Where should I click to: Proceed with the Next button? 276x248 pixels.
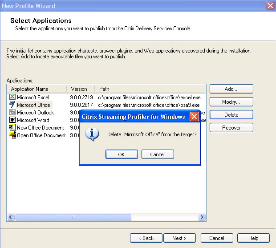click(179, 238)
